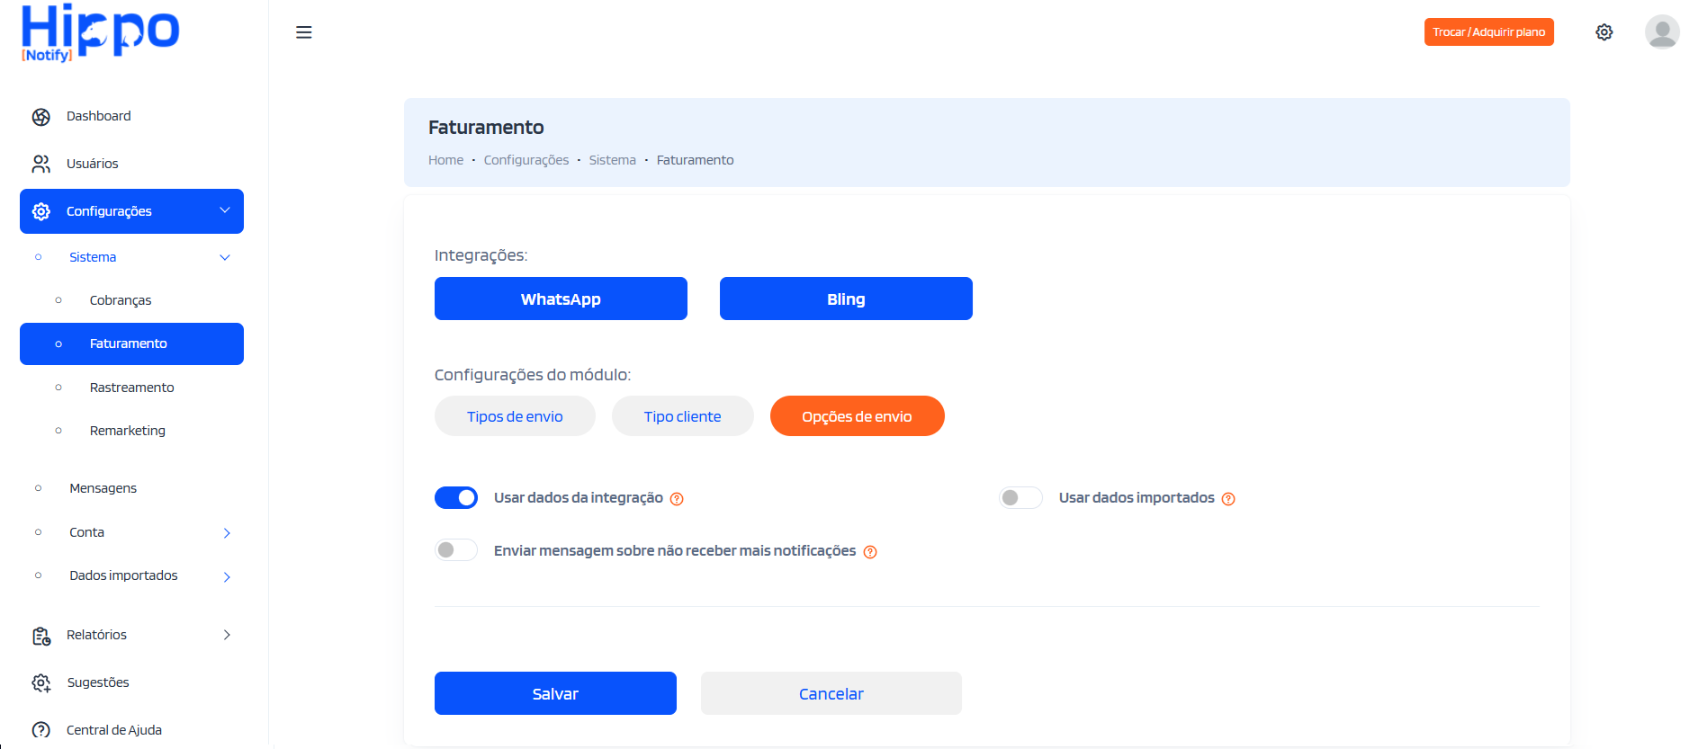Click the Sistema menu label
The width and height of the screenshot is (1707, 749).
point(93,257)
